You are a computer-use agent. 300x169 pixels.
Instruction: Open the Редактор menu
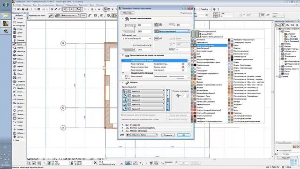27,5
